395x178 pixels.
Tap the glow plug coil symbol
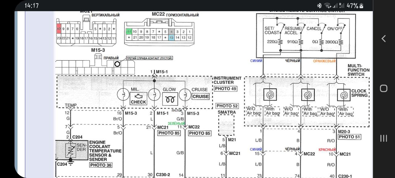170,99
